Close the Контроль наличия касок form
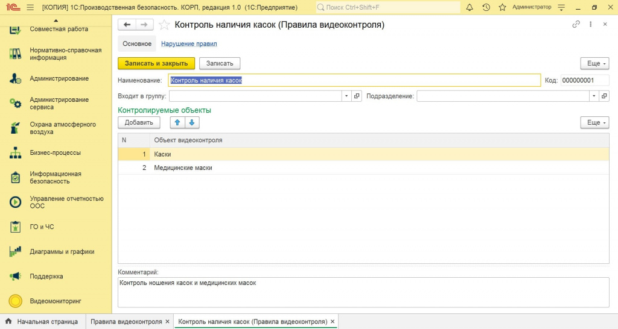The image size is (618, 329). (x=605, y=24)
